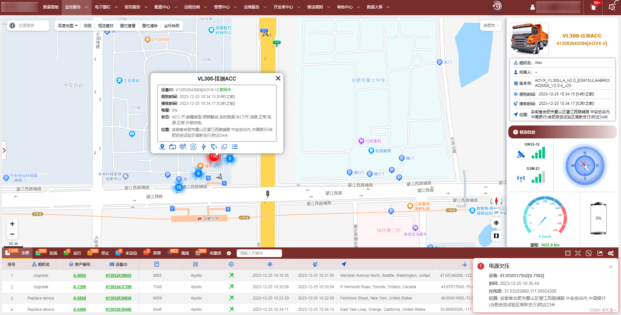Viewport: 621px width, 315px height.
Task: Open the 帮助中心 menu
Action: [348, 7]
